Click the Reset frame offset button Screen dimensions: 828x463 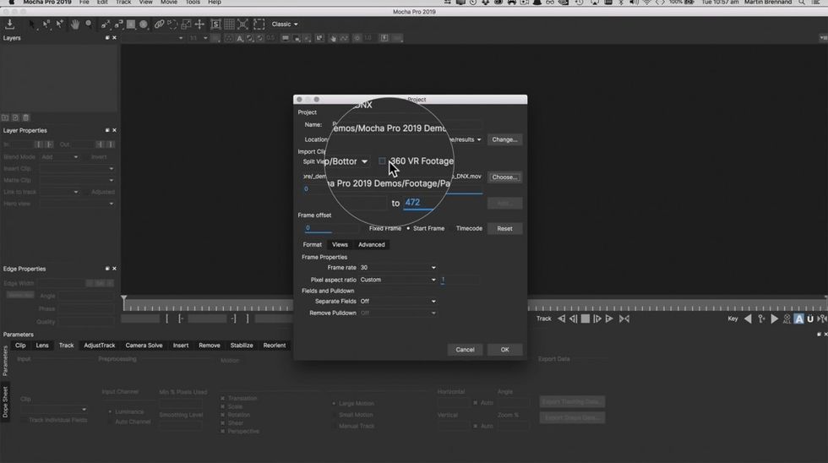click(x=505, y=229)
